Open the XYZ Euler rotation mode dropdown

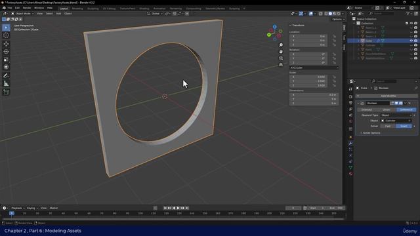[314, 68]
